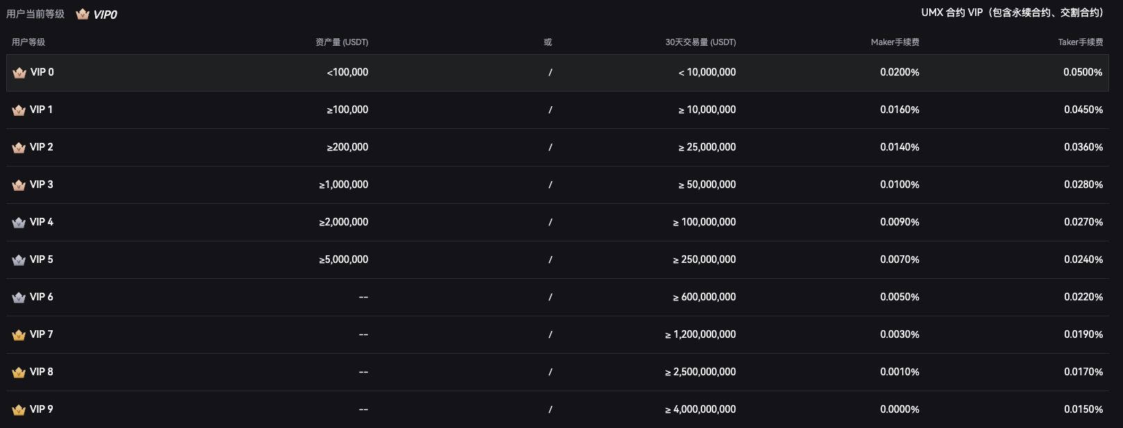Click the silver crown icon beside VIP 6

[19, 298]
